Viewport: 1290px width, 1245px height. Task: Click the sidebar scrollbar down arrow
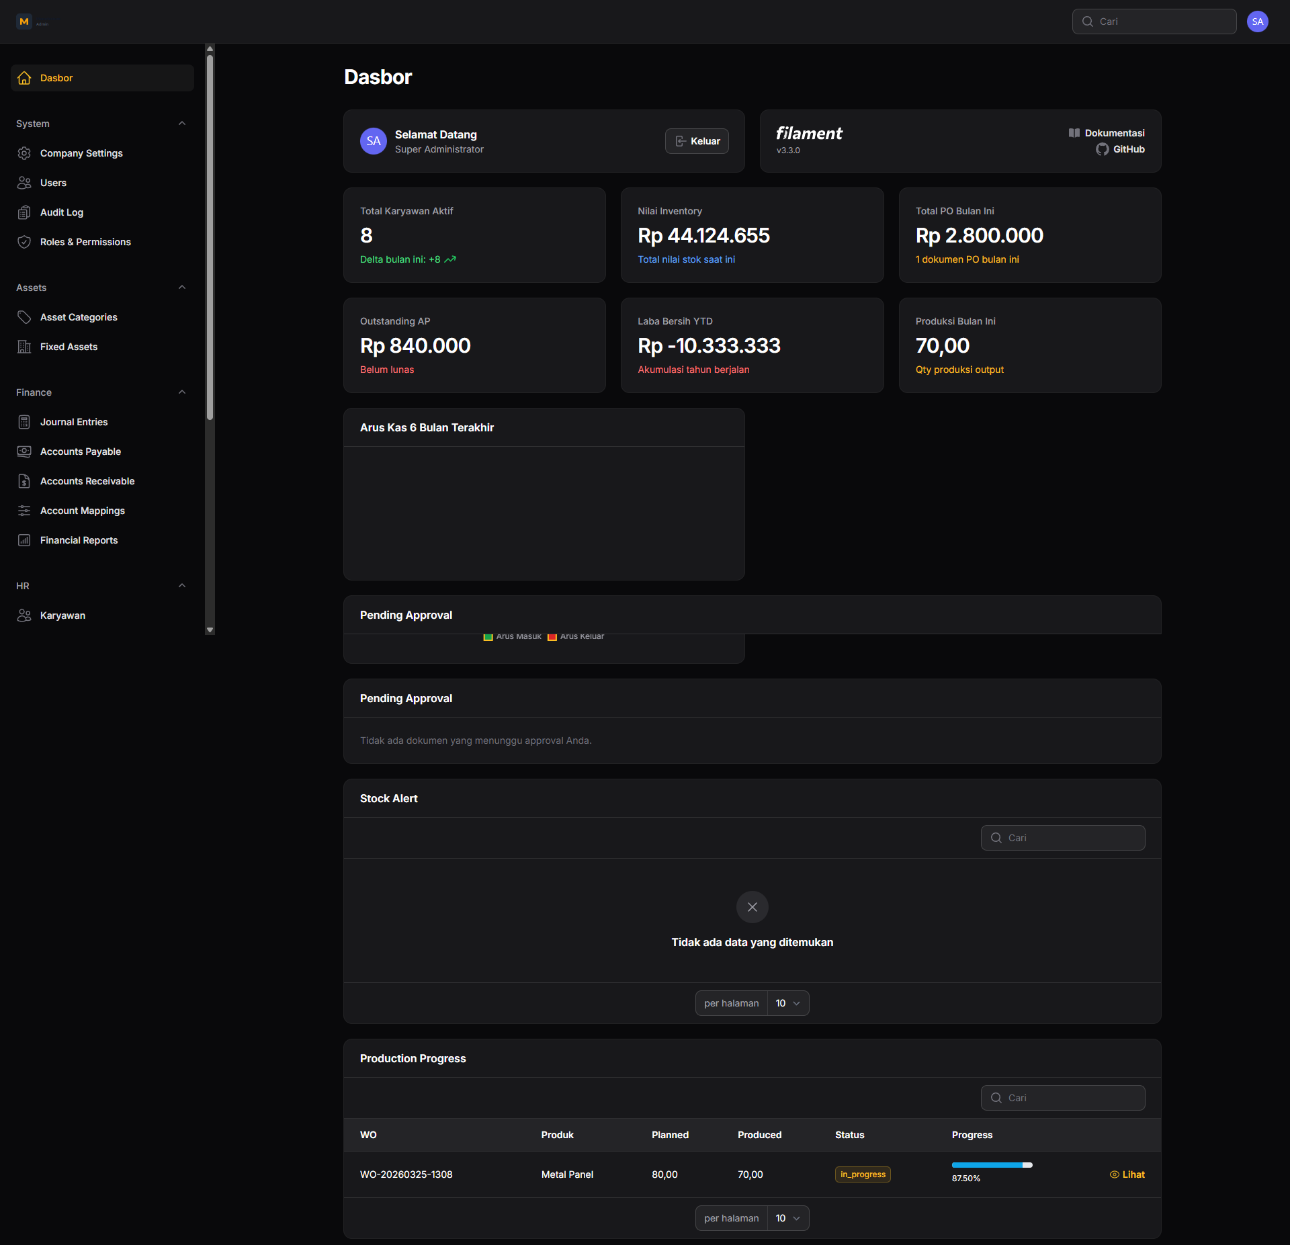coord(210,630)
